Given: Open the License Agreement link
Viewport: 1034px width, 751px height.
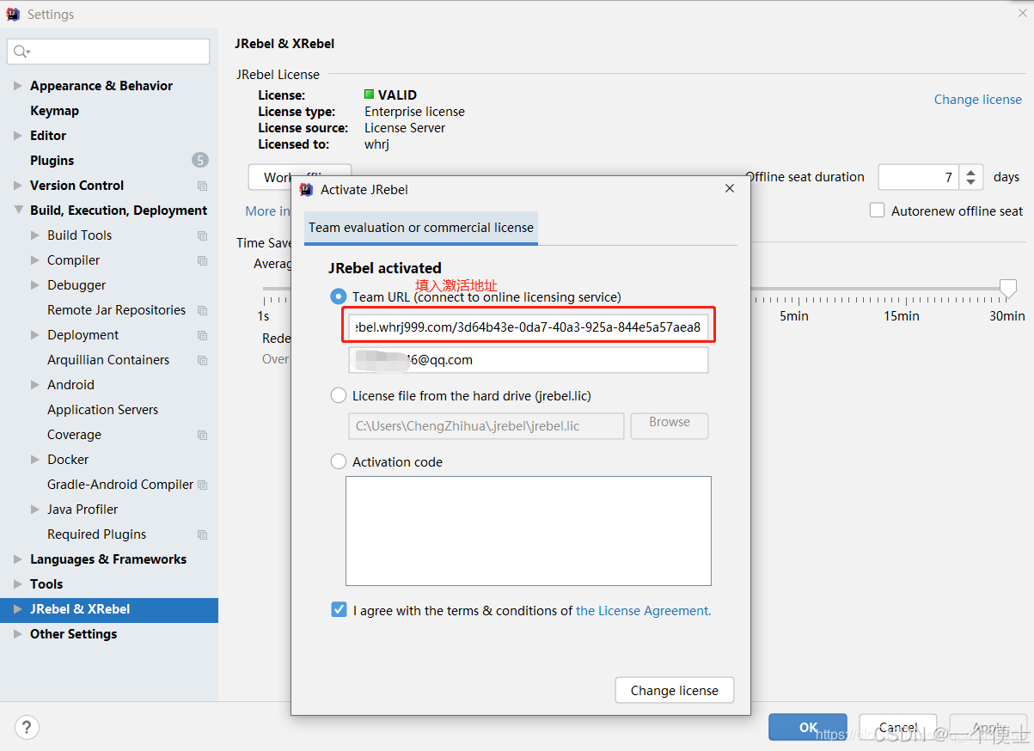Looking at the screenshot, I should click(643, 611).
